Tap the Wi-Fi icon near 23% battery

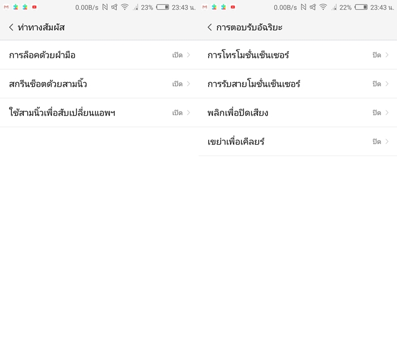(125, 7)
